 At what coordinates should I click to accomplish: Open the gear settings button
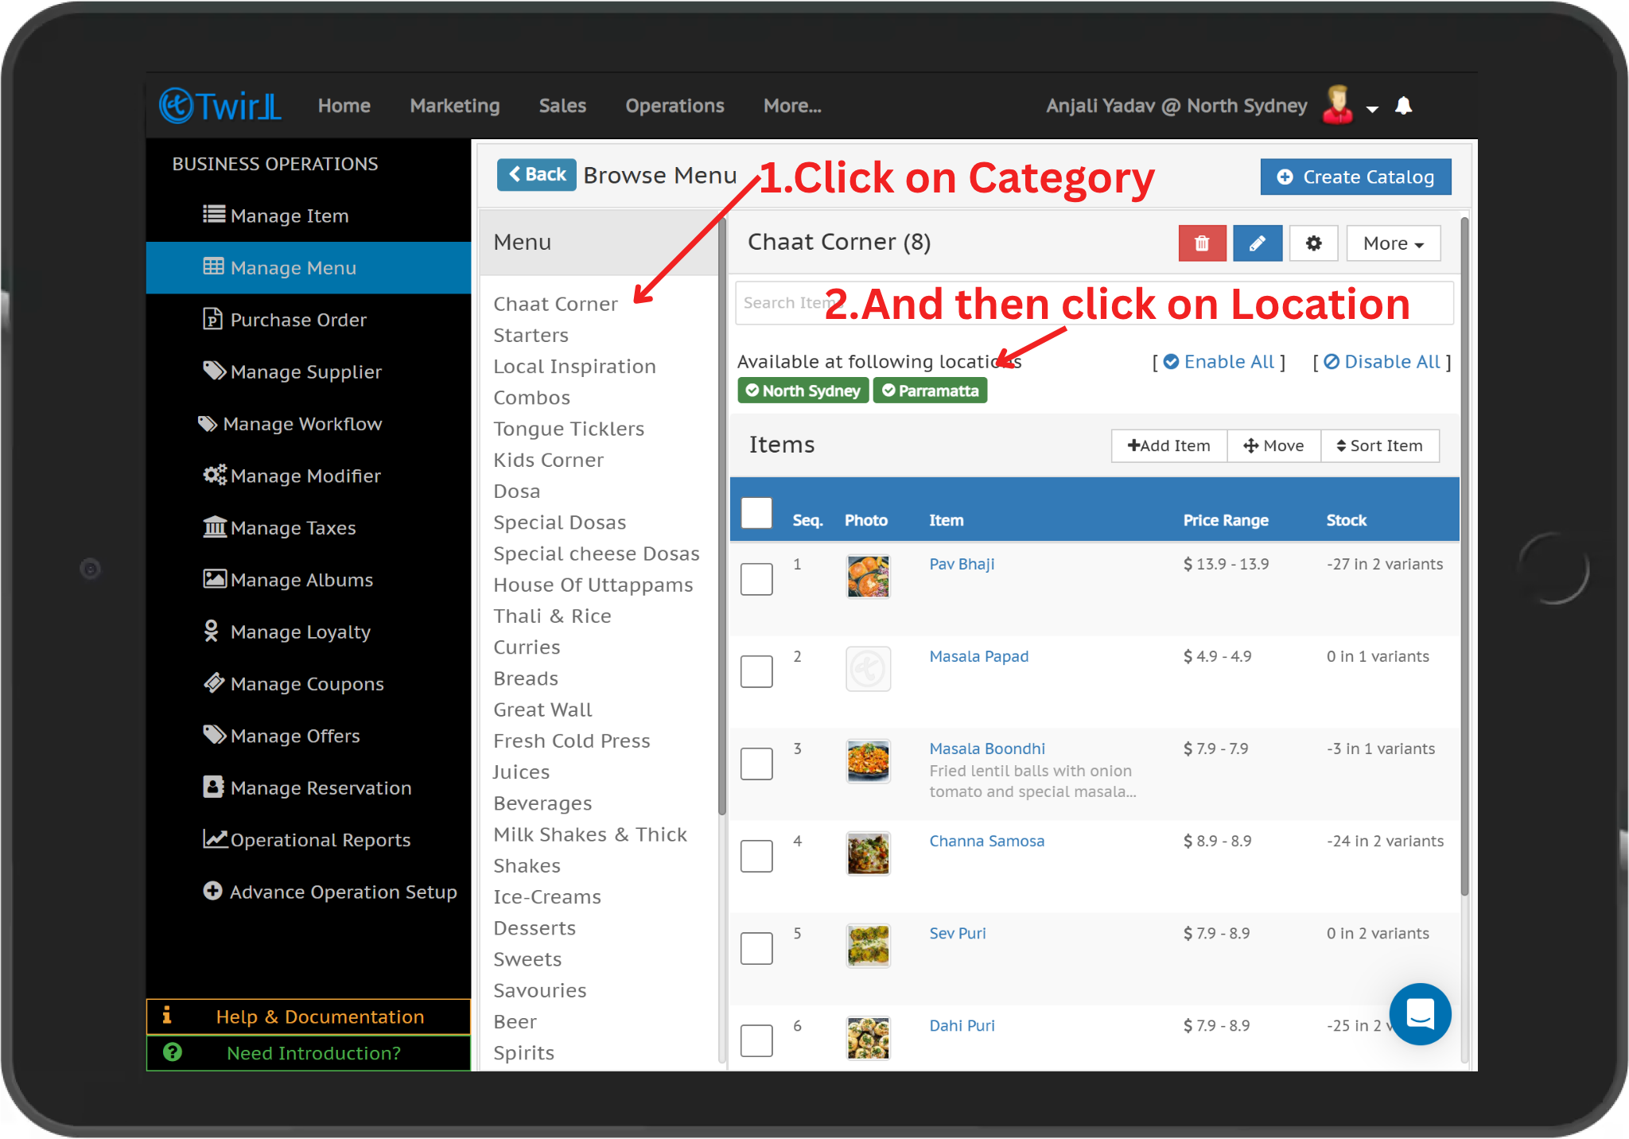pyautogui.click(x=1313, y=243)
